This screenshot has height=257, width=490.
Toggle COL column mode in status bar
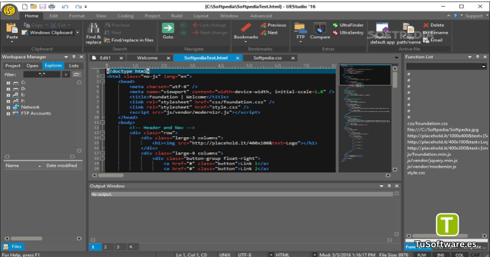click(x=459, y=255)
